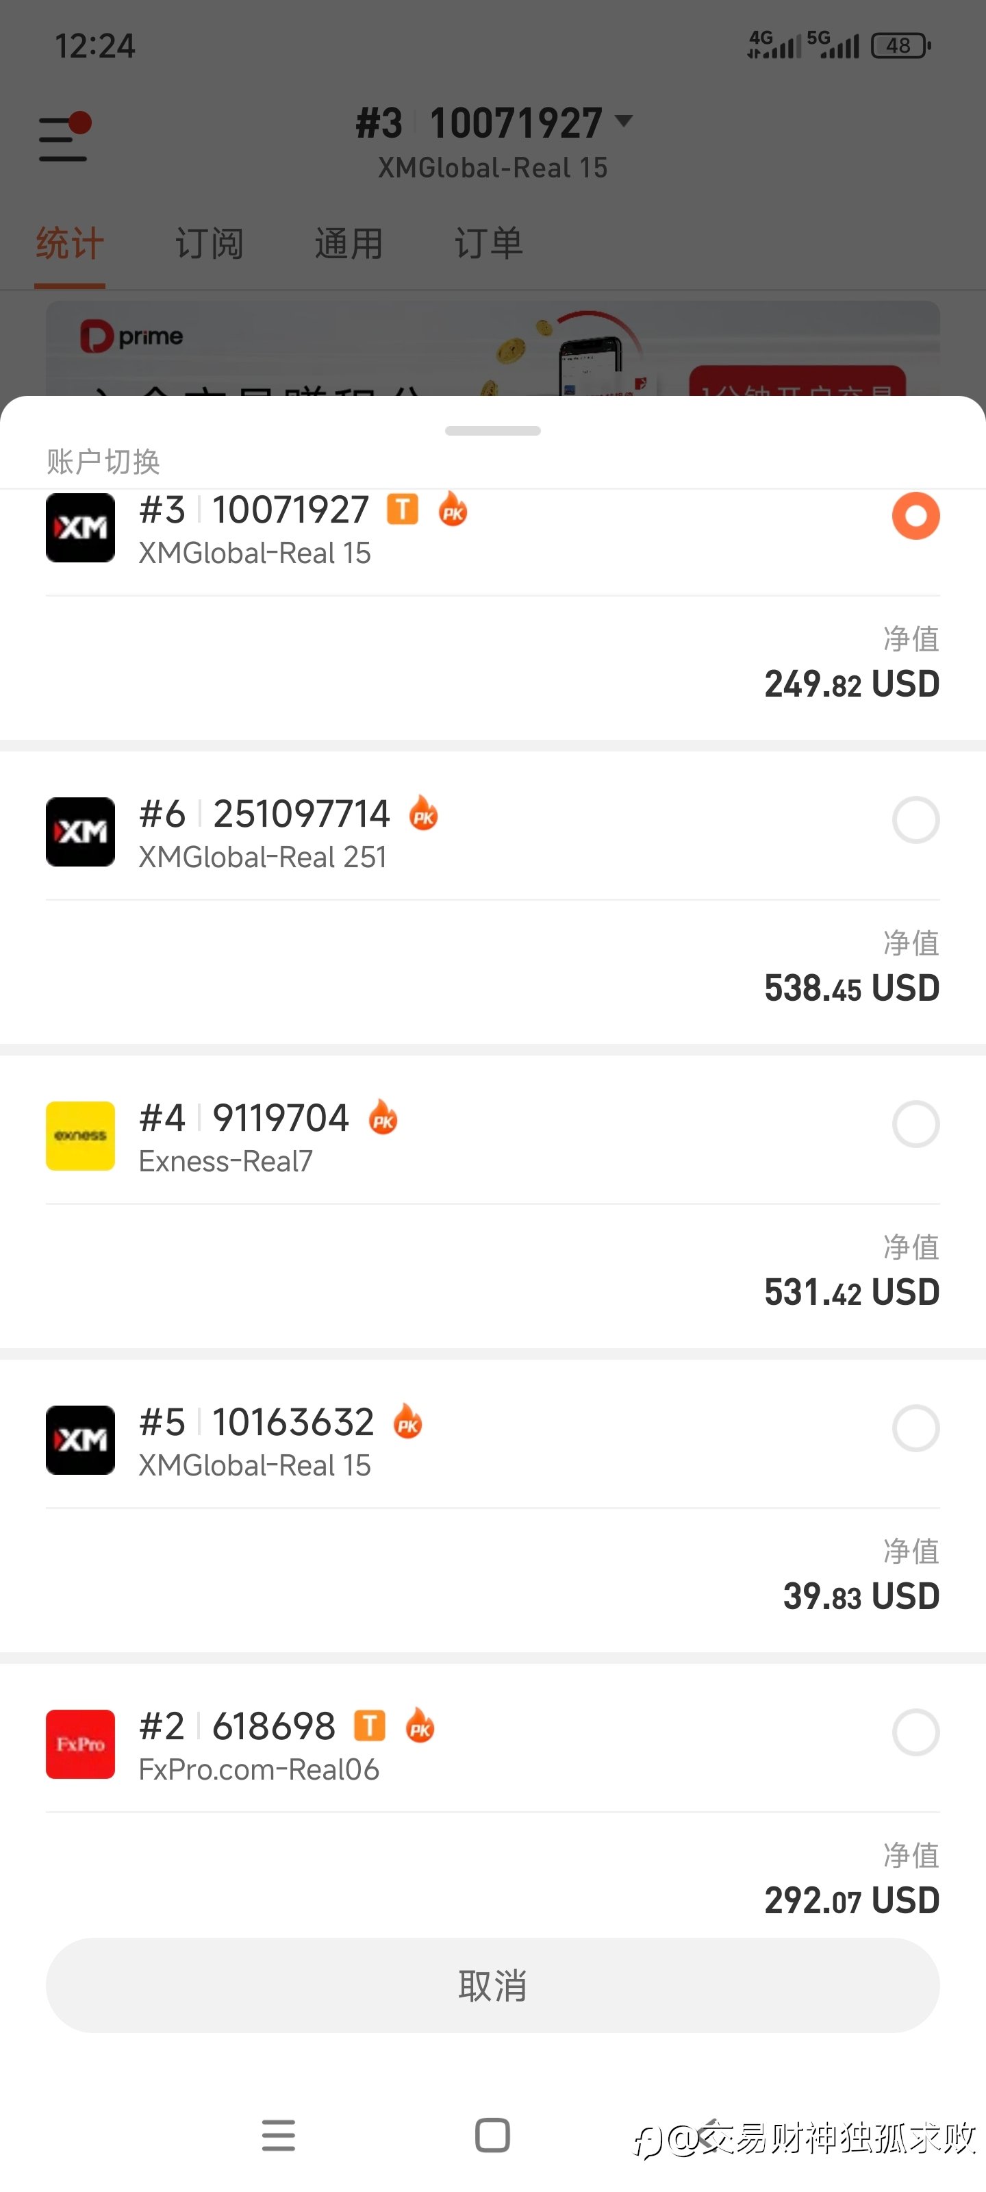Tap the PK flame icon beside 10163632
This screenshot has height=2192, width=986.
pyautogui.click(x=407, y=1422)
